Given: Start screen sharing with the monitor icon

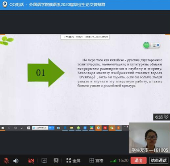Looking at the screenshot, I should (44, 161).
